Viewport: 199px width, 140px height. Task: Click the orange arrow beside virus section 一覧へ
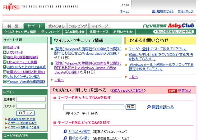(52, 80)
